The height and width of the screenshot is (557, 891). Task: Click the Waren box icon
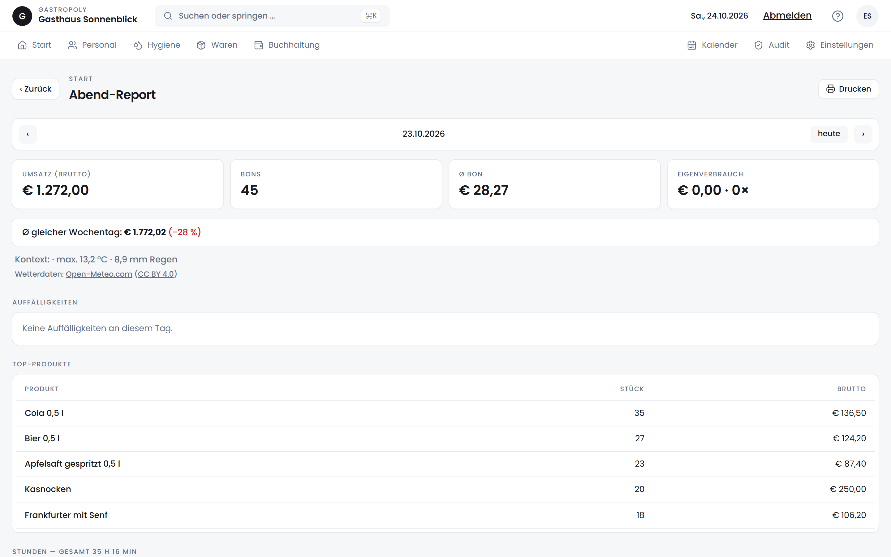(x=201, y=45)
